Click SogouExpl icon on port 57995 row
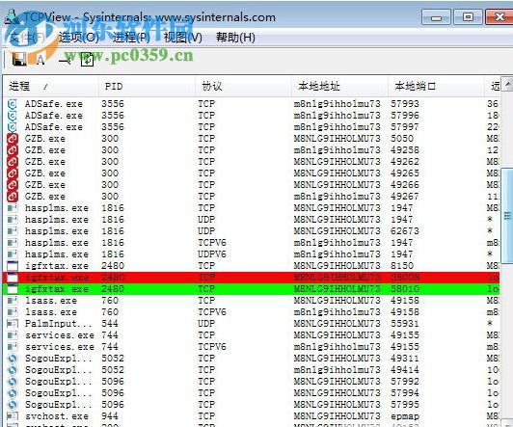The width and height of the screenshot is (513, 427). click(13, 405)
